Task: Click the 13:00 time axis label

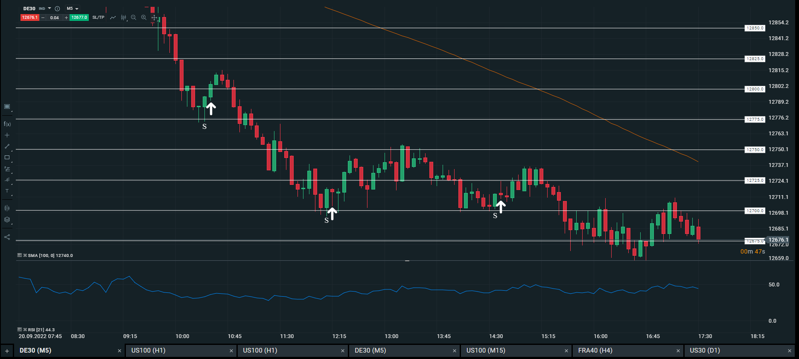Action: pyautogui.click(x=391, y=336)
